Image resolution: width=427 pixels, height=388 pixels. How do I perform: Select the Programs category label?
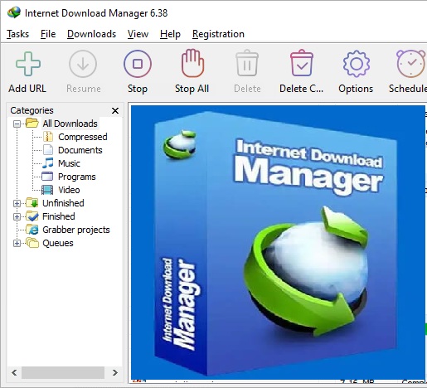[77, 177]
